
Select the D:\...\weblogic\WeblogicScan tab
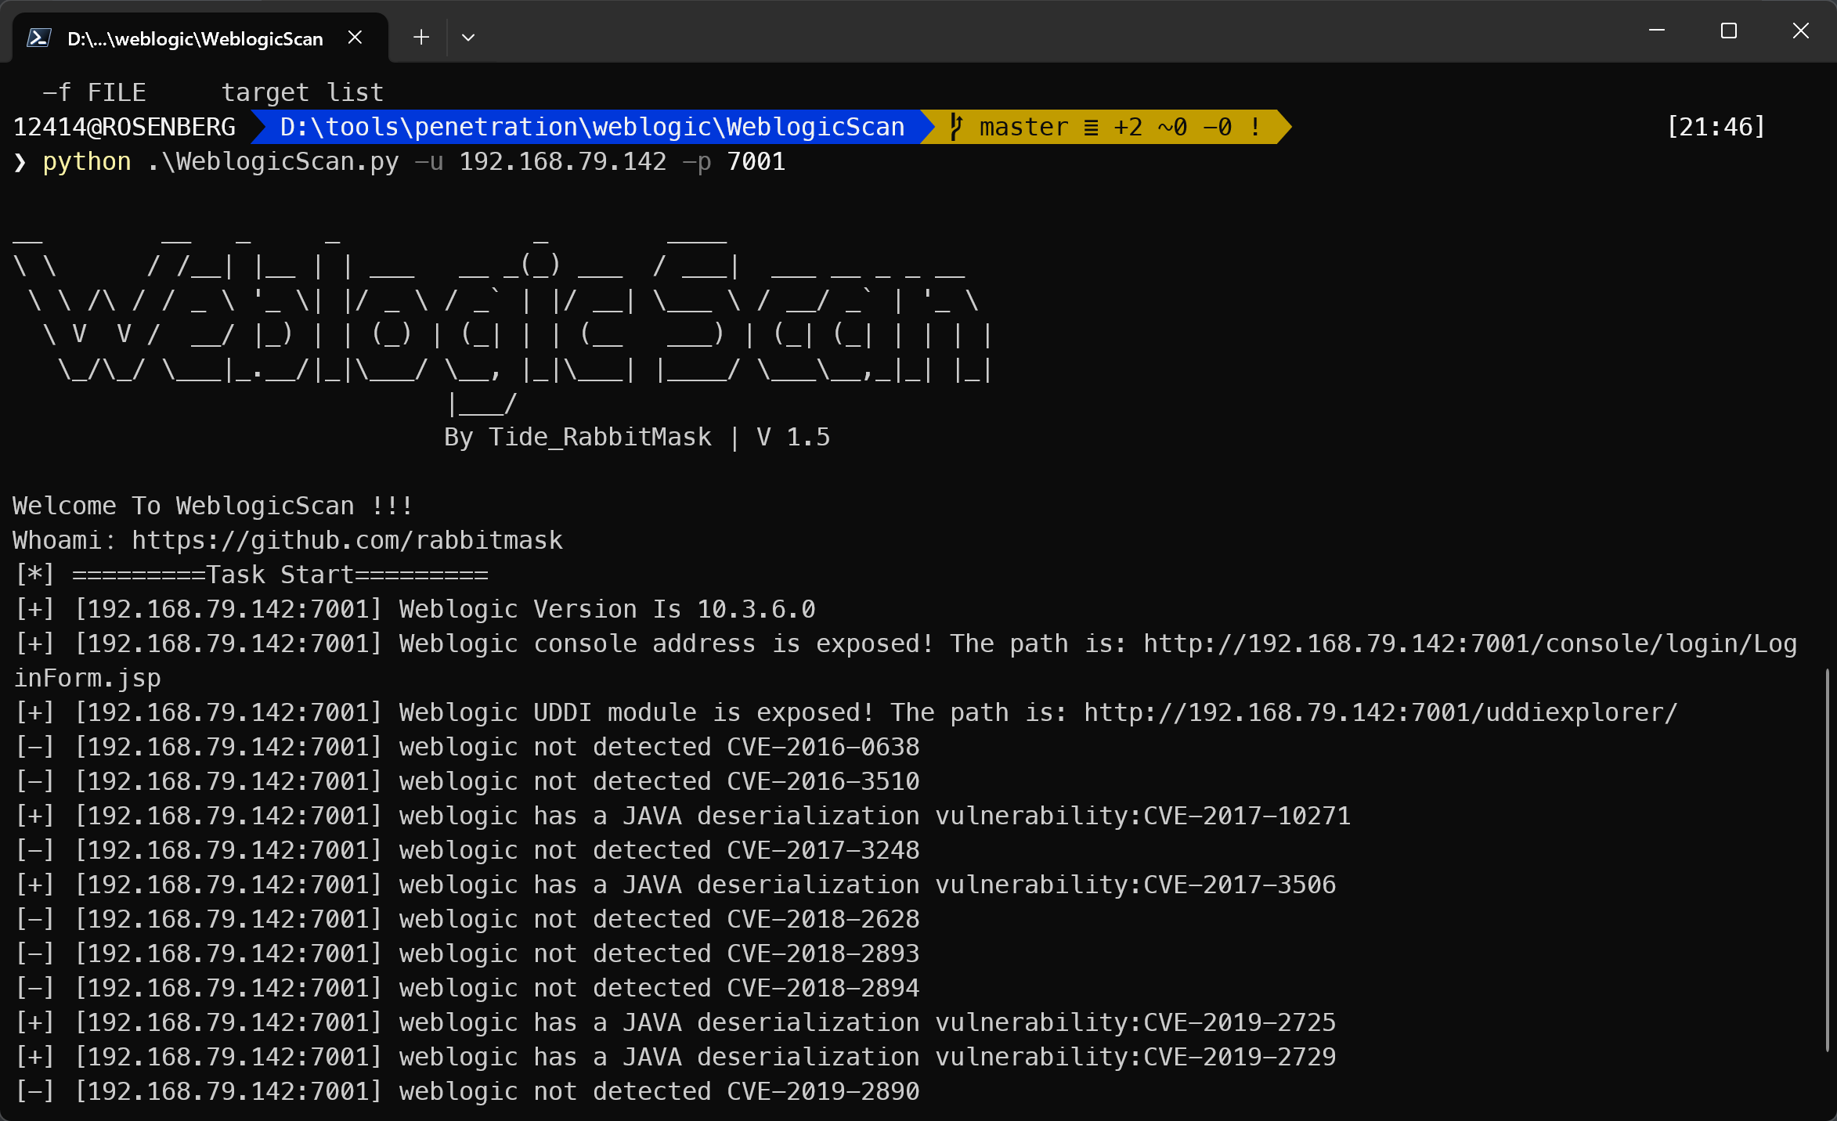coord(195,38)
